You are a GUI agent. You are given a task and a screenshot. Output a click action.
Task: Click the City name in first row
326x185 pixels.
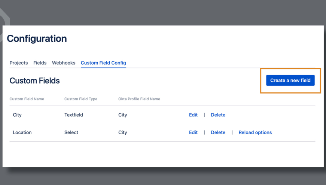click(17, 115)
